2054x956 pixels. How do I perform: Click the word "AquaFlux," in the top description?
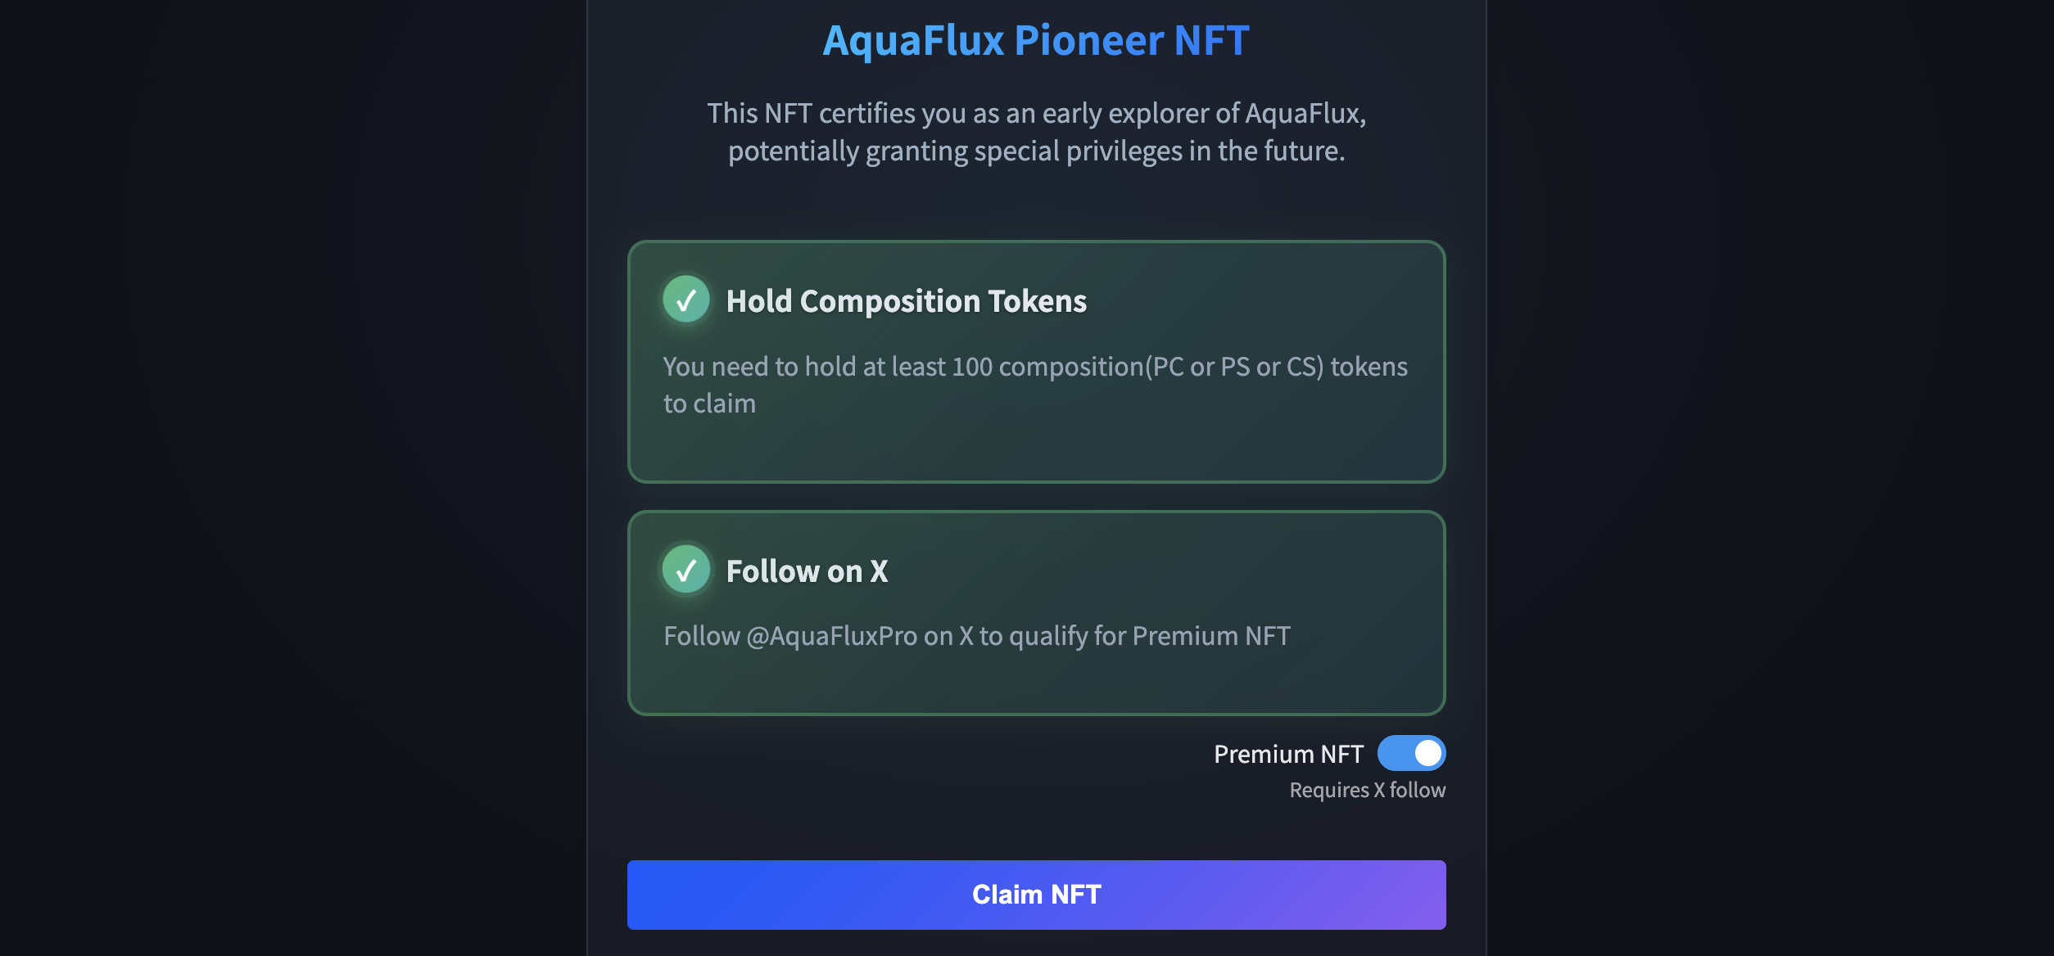tap(1305, 113)
